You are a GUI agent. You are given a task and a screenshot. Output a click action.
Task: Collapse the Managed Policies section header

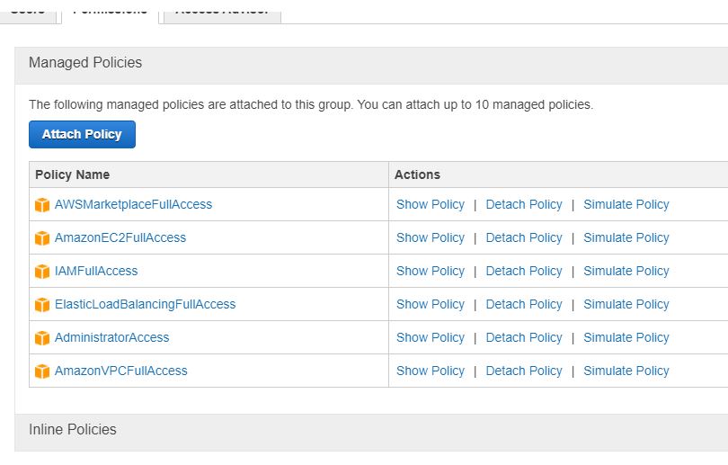pyautogui.click(x=85, y=63)
